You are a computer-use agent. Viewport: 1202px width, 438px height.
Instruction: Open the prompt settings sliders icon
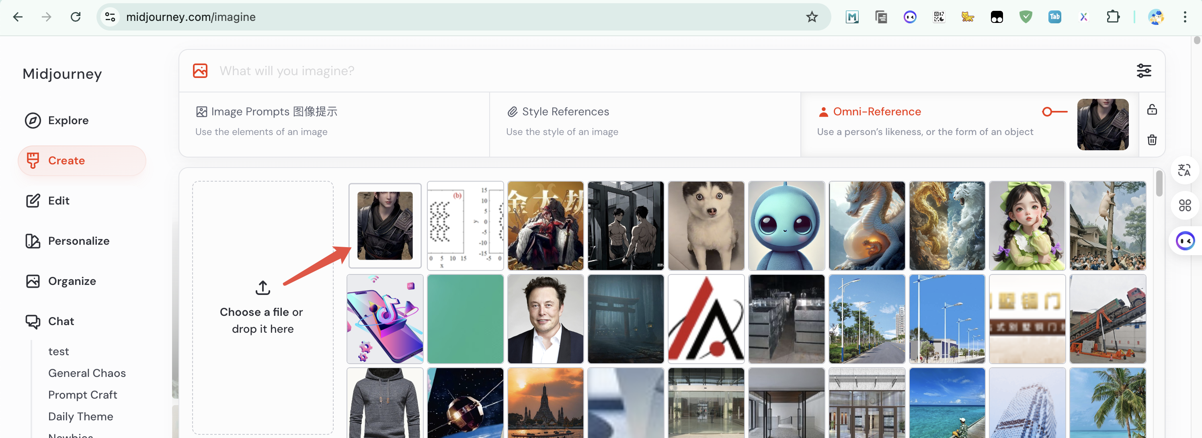(1143, 70)
